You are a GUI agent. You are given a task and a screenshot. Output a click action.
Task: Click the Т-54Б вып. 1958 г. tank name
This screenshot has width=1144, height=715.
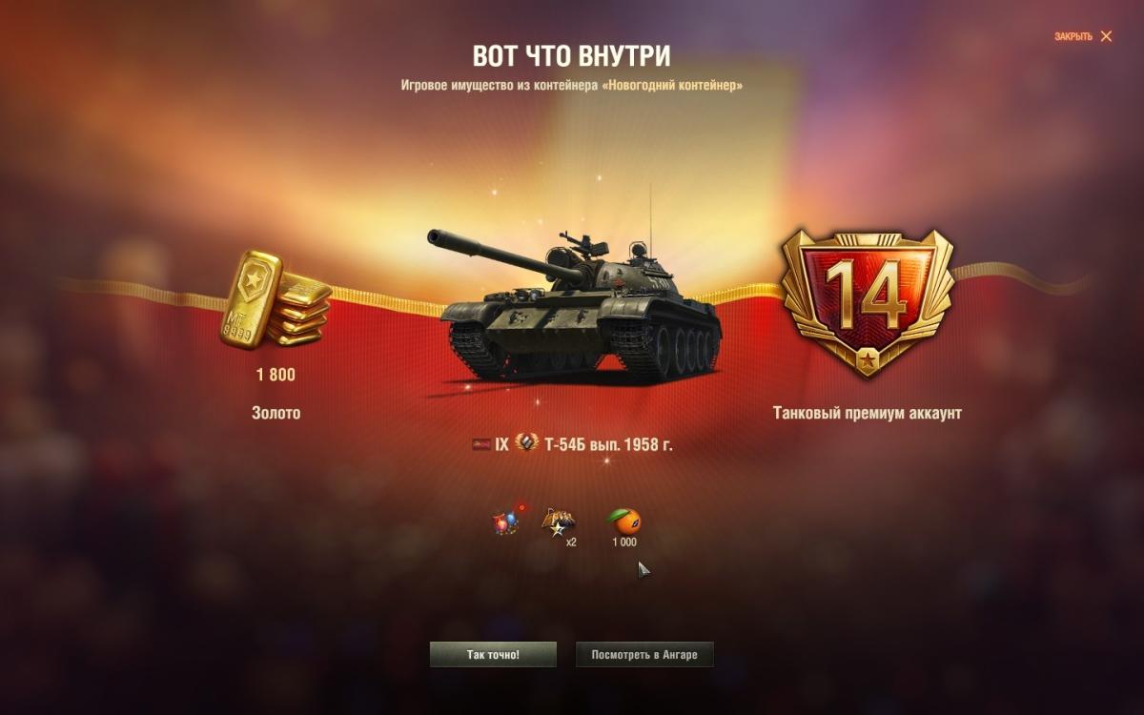pos(608,444)
